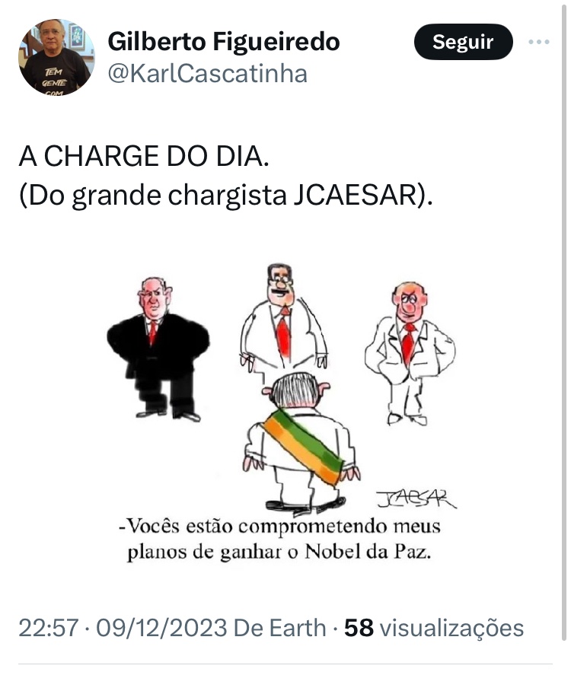Click the De Earth location label
The height and width of the screenshot is (675, 571).
coord(280,628)
